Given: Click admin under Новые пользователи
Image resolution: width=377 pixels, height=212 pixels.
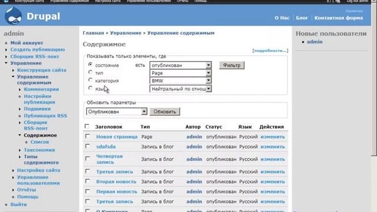Looking at the screenshot, I should coord(315,42).
